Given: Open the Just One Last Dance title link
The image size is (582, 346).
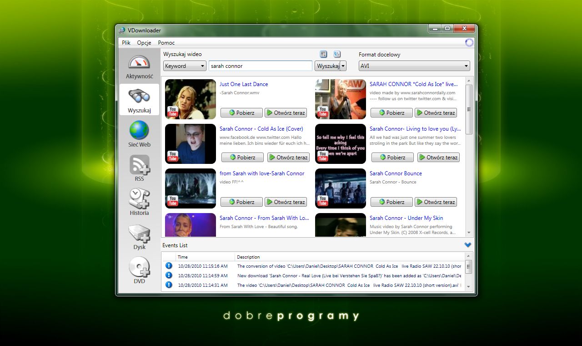Looking at the screenshot, I should [244, 84].
